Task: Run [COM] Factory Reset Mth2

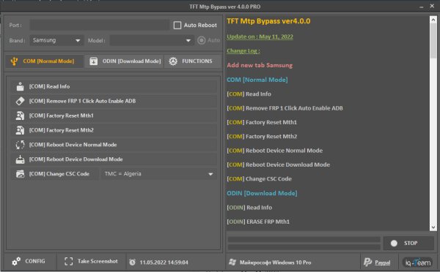Action: [x=114, y=130]
